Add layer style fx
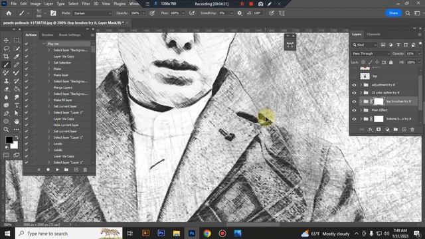 (x=371, y=129)
